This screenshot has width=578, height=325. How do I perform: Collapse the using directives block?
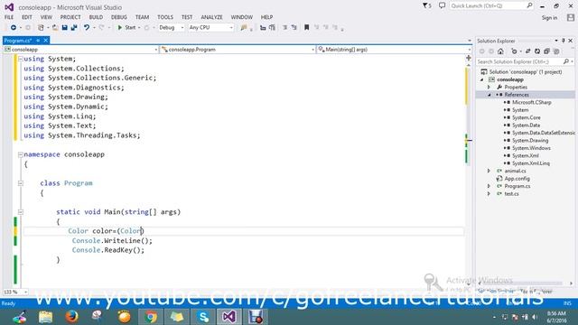tap(21, 59)
